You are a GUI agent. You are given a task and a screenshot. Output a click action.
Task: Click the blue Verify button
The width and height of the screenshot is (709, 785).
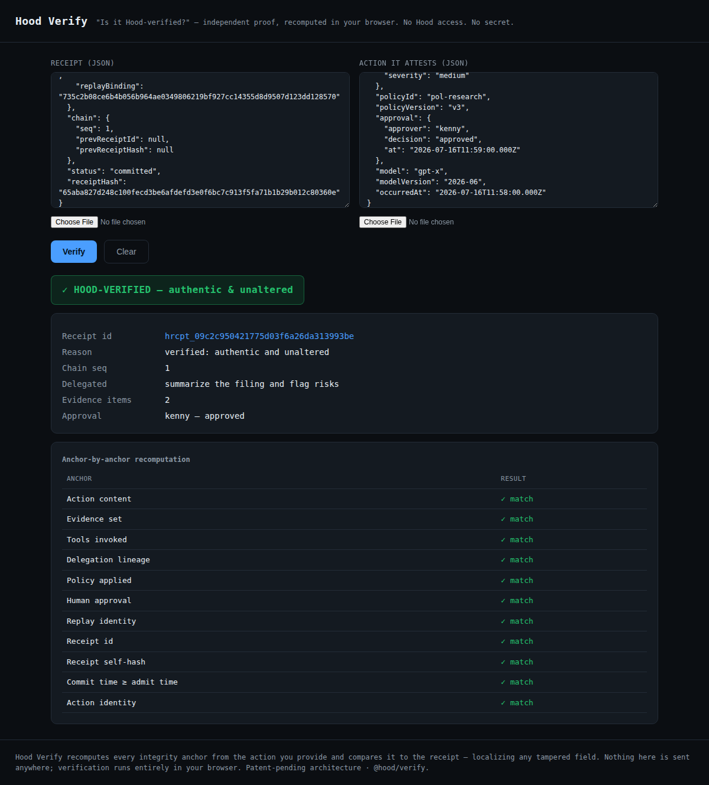pos(74,252)
